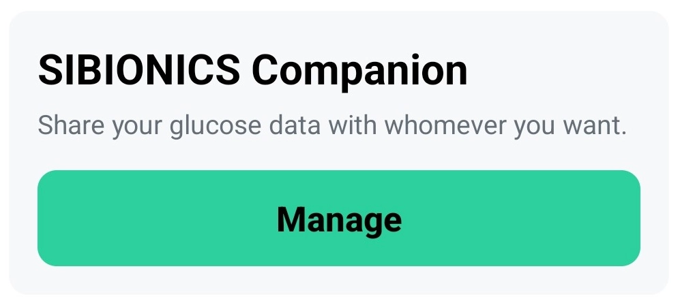Image resolution: width=680 pixels, height=305 pixels.
Task: Select the glucose data sharing description
Action: pyautogui.click(x=331, y=126)
